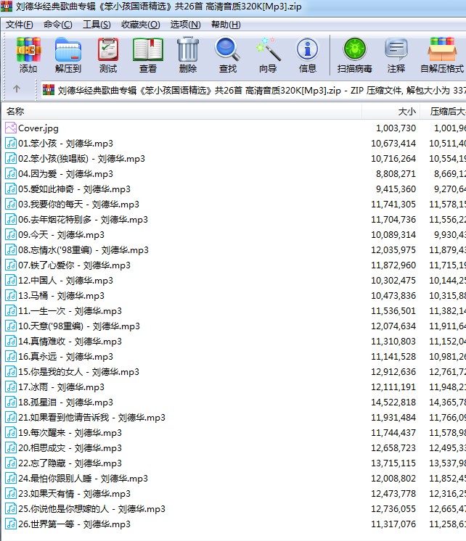Viewport: 466px width, 541px height.
Task: Select 21.如果看到他请告诉我 - 刘德华.mp3
Action: click(92, 418)
